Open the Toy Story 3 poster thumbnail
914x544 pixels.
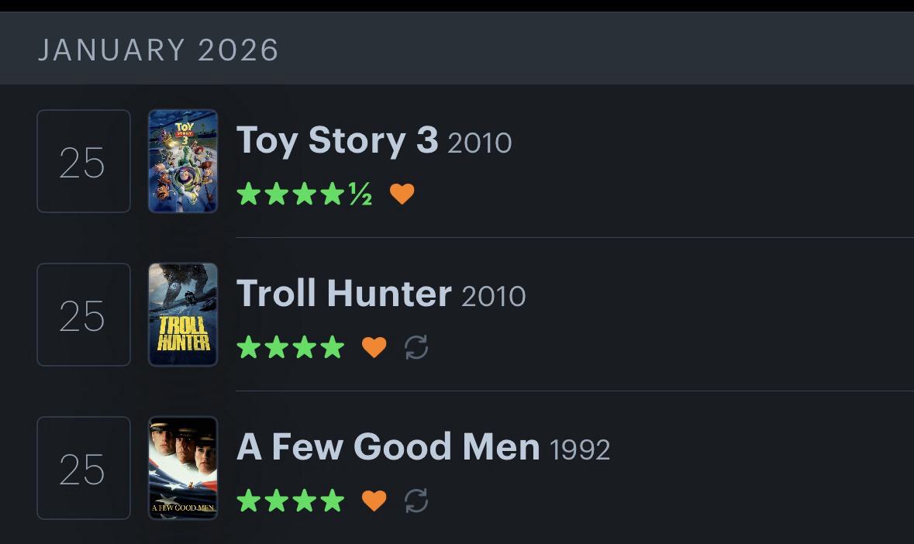click(x=183, y=161)
